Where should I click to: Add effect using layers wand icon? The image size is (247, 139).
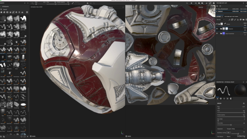coord(229,20)
